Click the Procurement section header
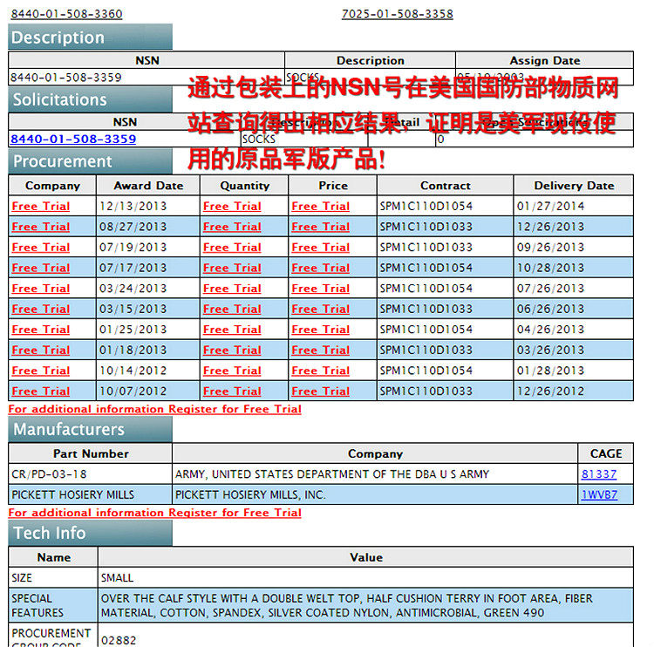 click(x=90, y=161)
